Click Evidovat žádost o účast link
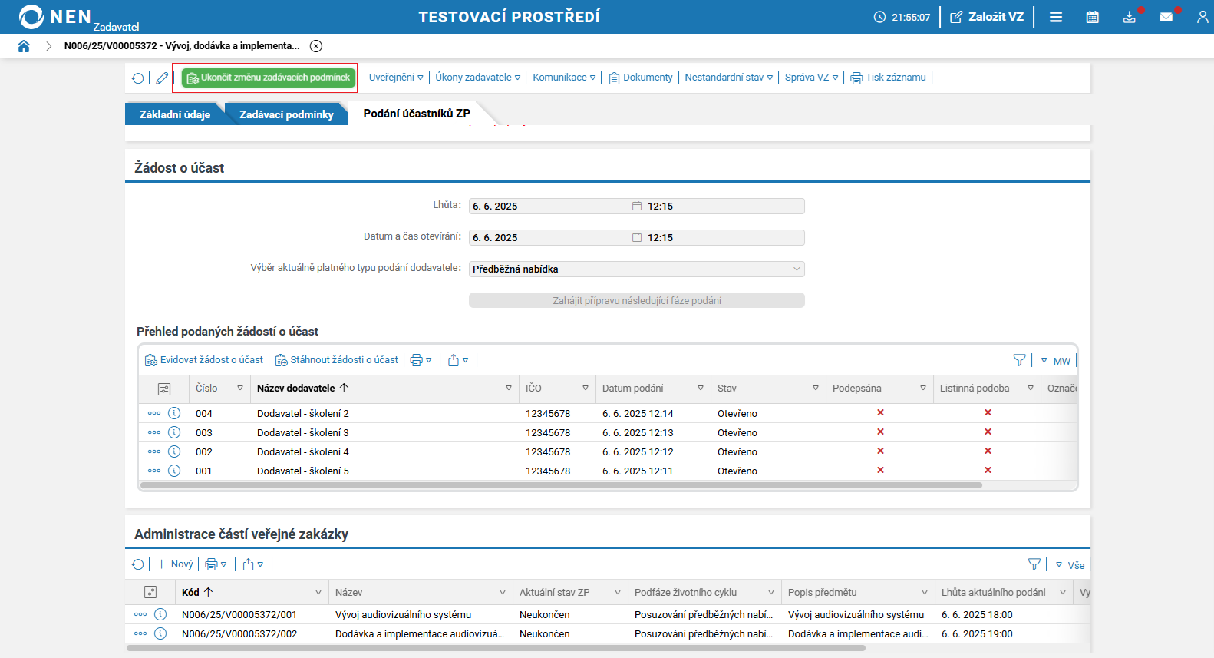Viewport: 1214px width, 658px height. click(205, 360)
